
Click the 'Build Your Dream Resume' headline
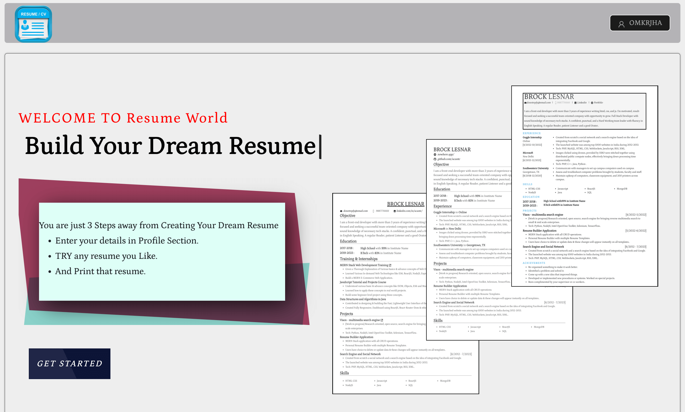pos(170,146)
